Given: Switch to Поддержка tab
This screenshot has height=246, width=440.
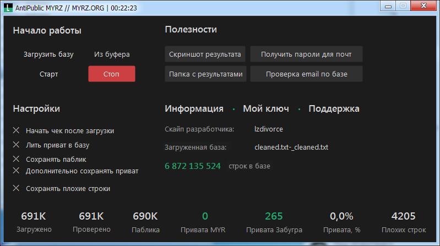Looking at the screenshot, I should point(334,108).
